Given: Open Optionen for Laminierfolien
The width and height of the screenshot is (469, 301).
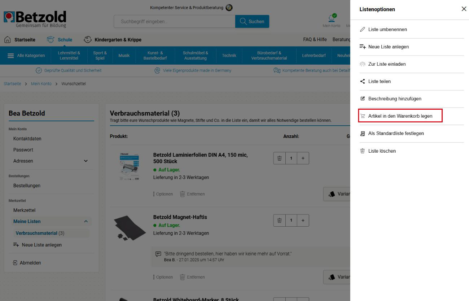Looking at the screenshot, I should (x=163, y=194).
